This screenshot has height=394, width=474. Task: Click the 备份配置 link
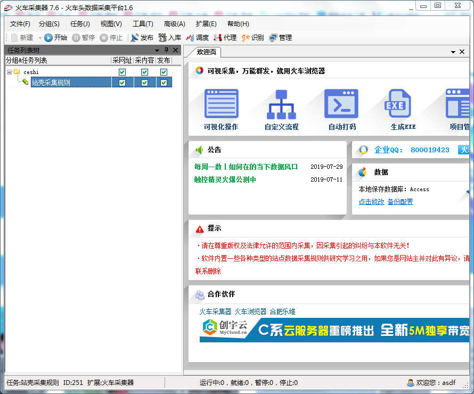point(401,202)
